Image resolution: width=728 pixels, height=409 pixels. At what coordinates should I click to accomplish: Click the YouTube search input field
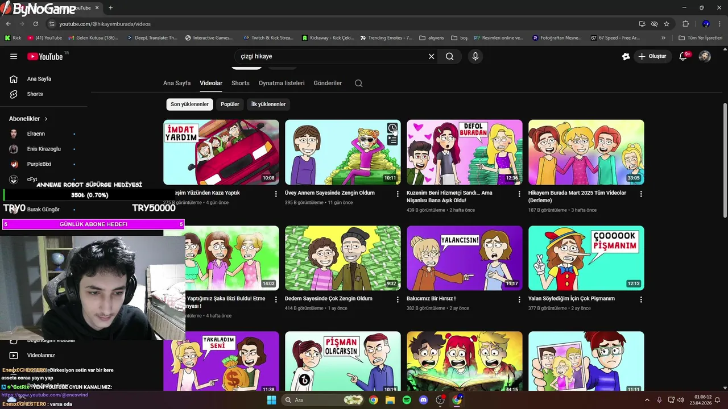click(x=332, y=56)
